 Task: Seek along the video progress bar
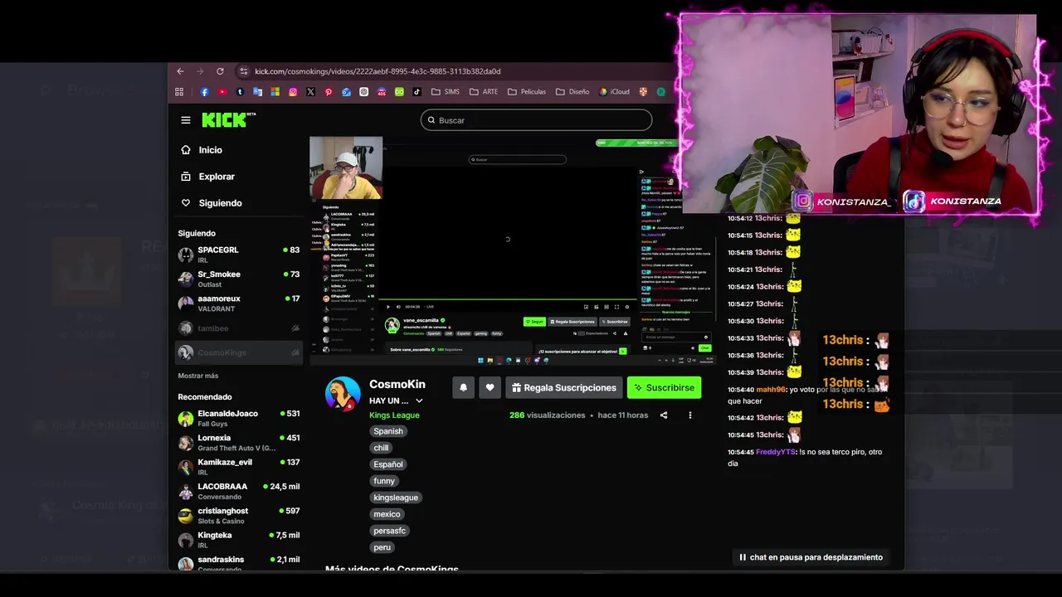coord(506,299)
